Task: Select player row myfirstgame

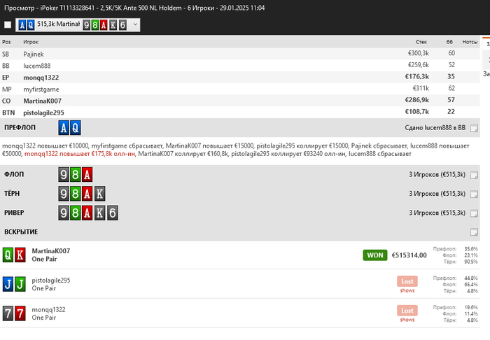Action: (239, 89)
